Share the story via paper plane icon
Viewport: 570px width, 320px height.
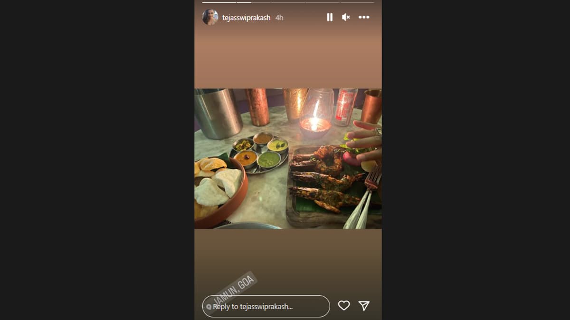point(364,306)
